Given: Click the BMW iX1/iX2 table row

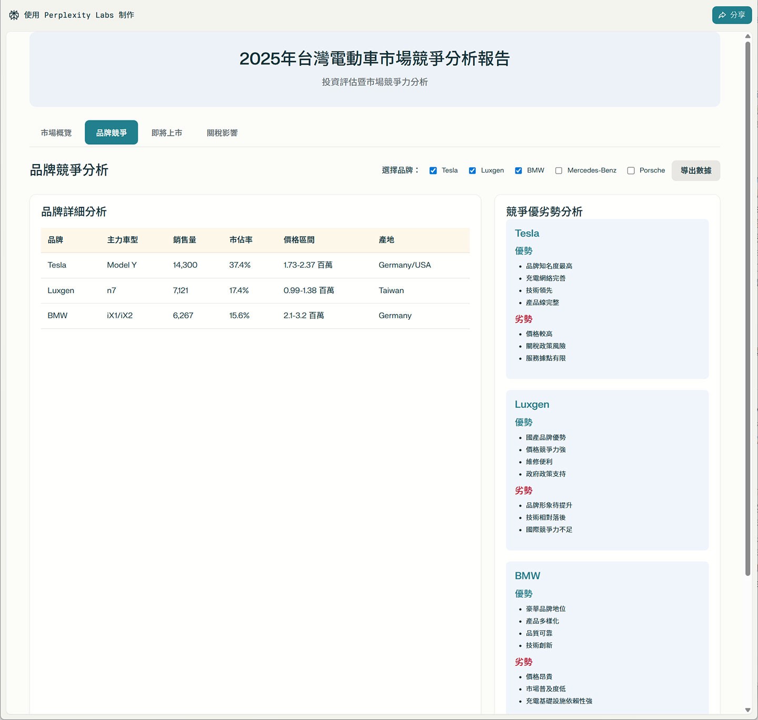Looking at the screenshot, I should coord(255,316).
